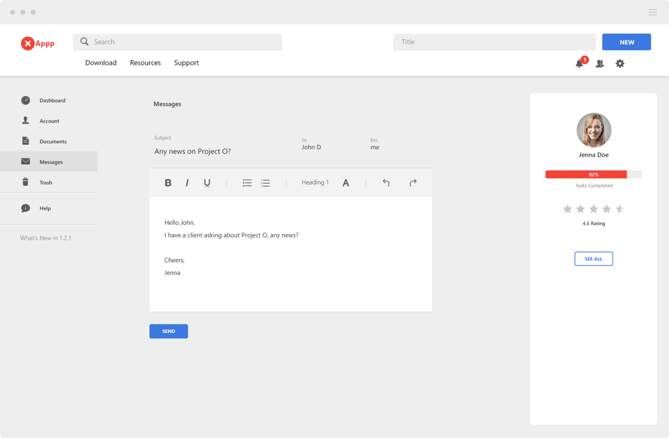The image size is (669, 438).
Task: Toggle underline text formatting
Action: tap(207, 183)
